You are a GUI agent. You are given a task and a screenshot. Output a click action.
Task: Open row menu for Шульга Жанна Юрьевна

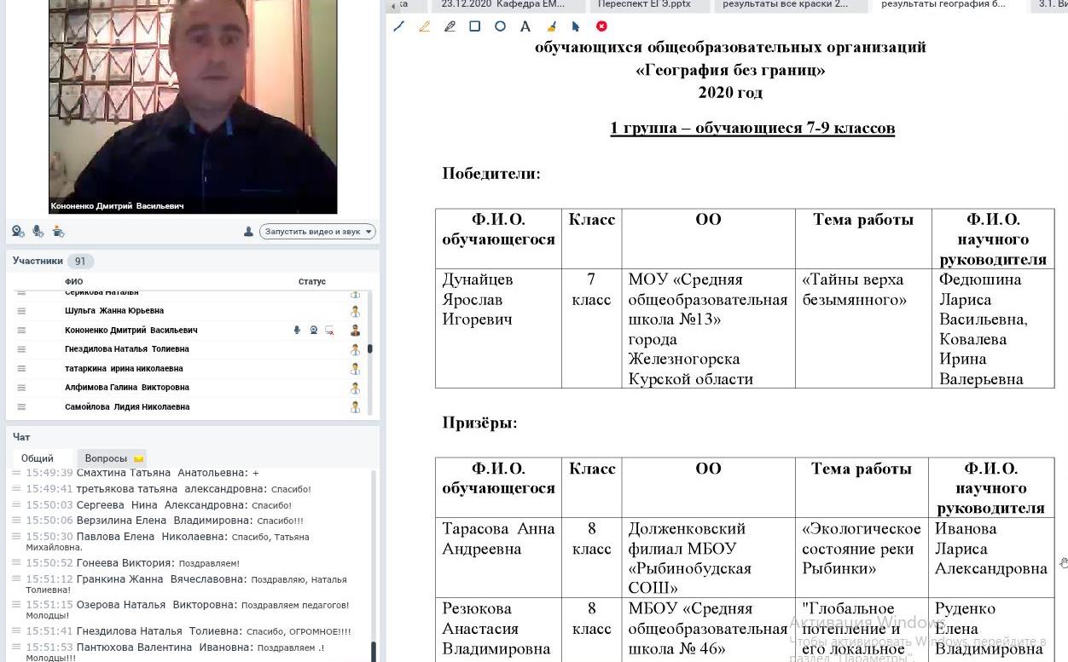coord(21,311)
